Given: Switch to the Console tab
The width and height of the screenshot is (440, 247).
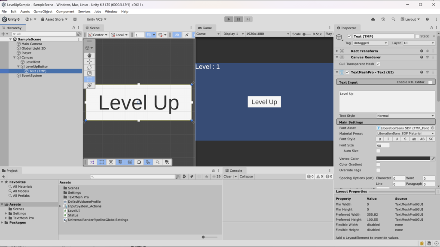Looking at the screenshot, I should point(234,171).
